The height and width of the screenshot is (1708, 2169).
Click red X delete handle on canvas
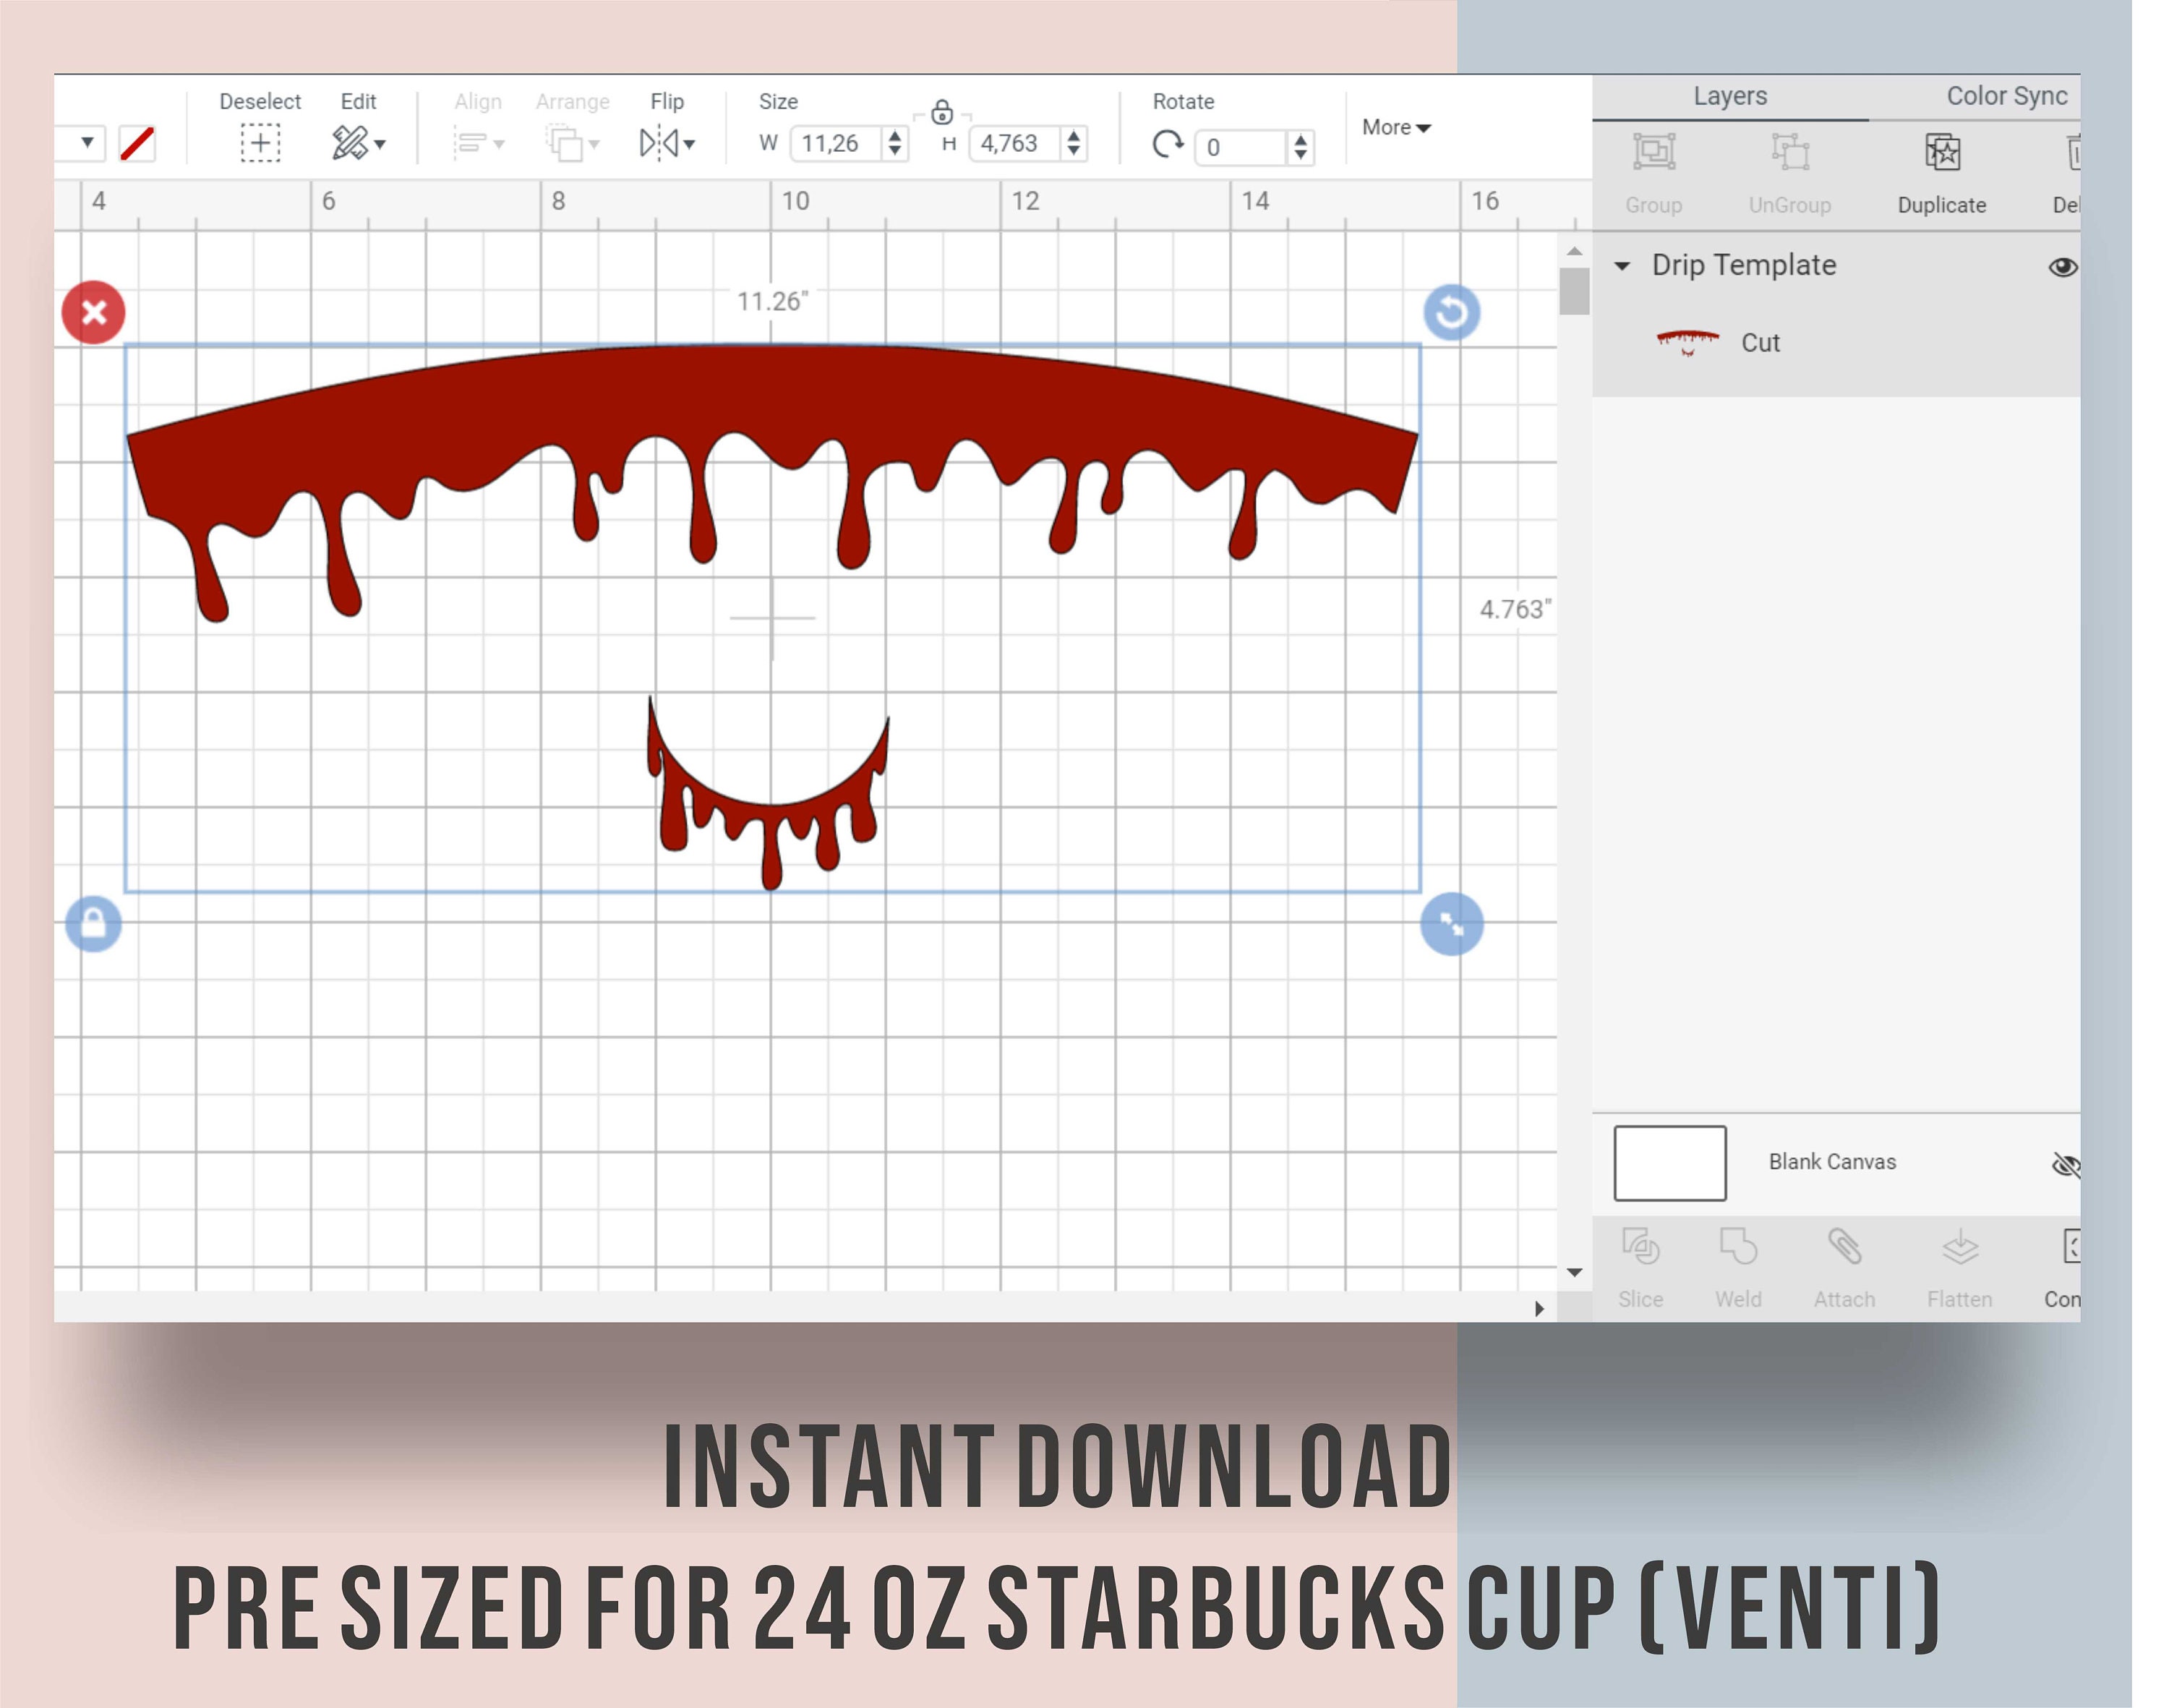pyautogui.click(x=94, y=312)
